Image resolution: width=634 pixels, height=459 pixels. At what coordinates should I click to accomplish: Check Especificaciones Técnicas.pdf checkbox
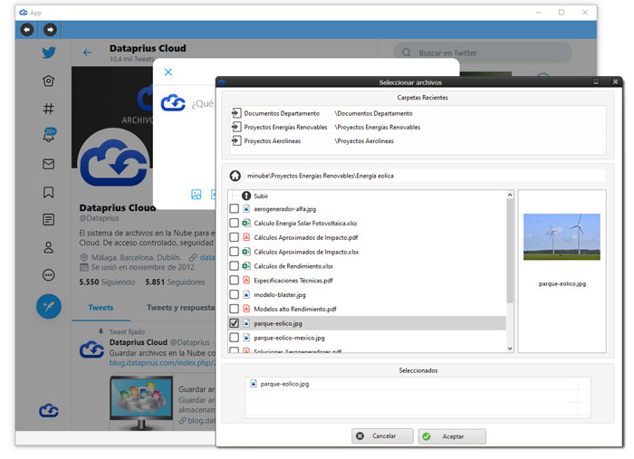(x=234, y=280)
